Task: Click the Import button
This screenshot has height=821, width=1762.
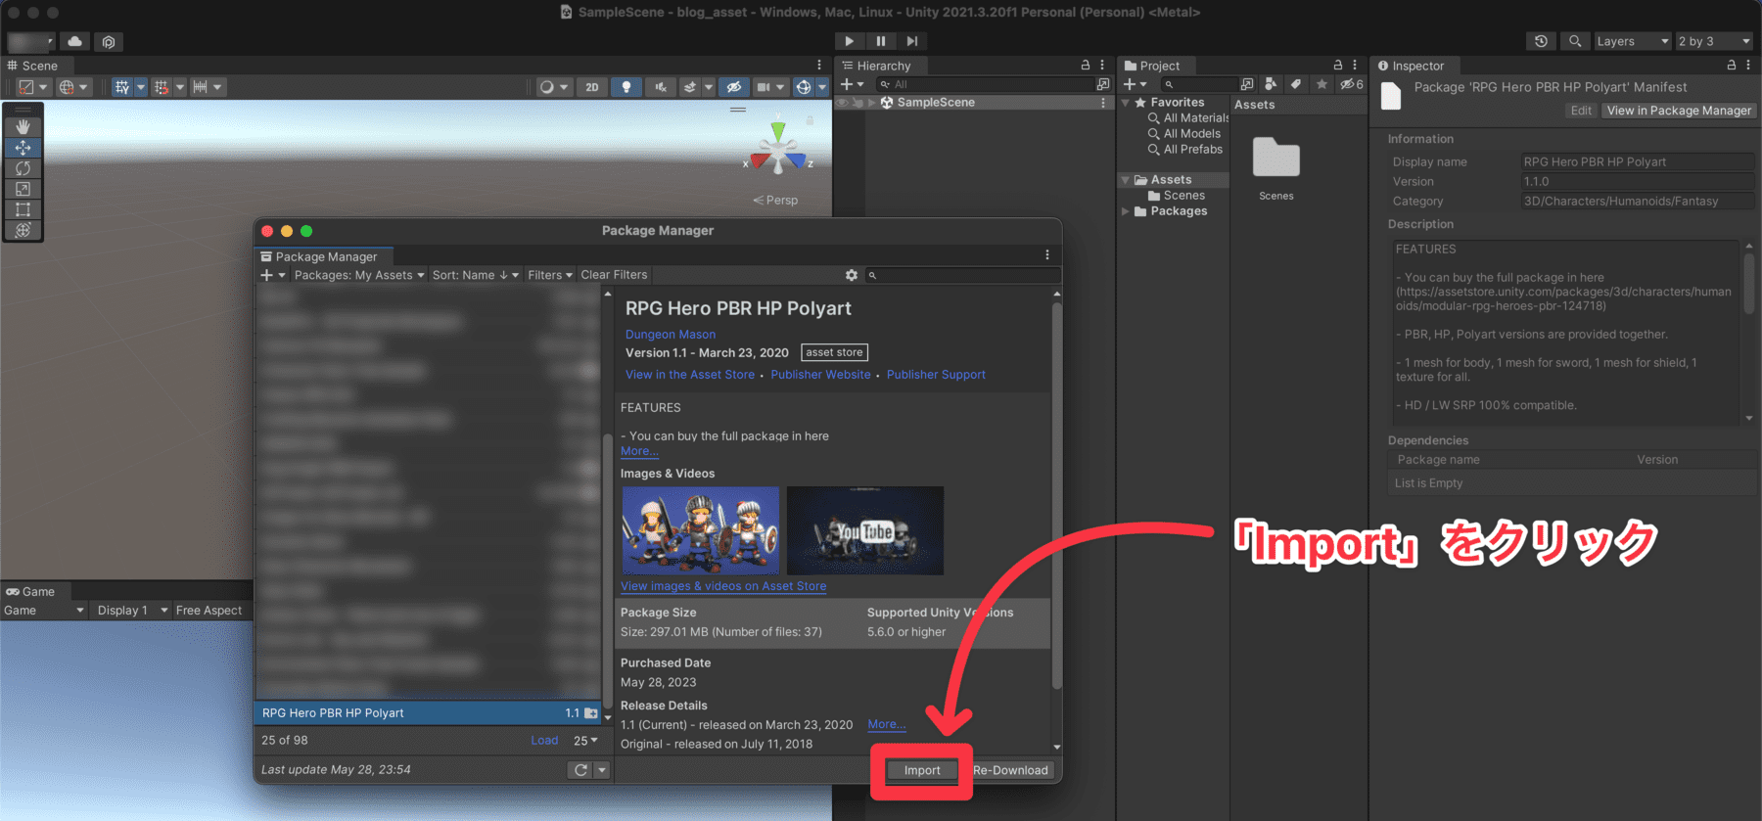Action: pos(921,770)
